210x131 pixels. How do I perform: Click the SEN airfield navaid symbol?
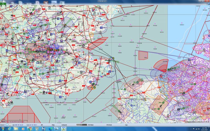coord(101,28)
